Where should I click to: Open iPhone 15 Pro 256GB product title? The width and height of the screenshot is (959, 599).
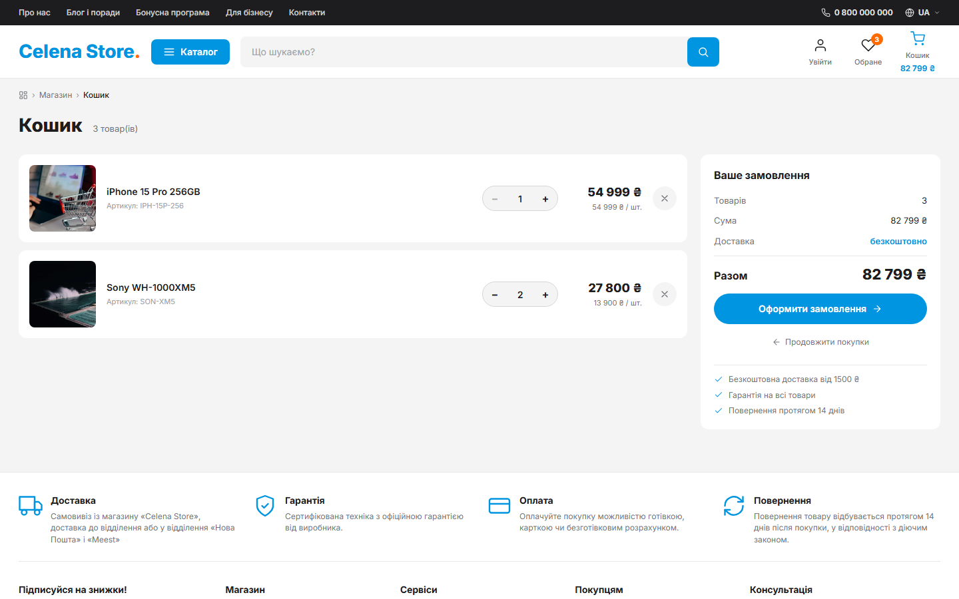pos(153,192)
